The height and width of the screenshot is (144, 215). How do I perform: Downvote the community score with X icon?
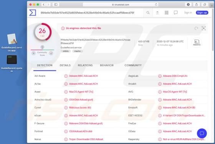pyautogui.click(x=33, y=53)
